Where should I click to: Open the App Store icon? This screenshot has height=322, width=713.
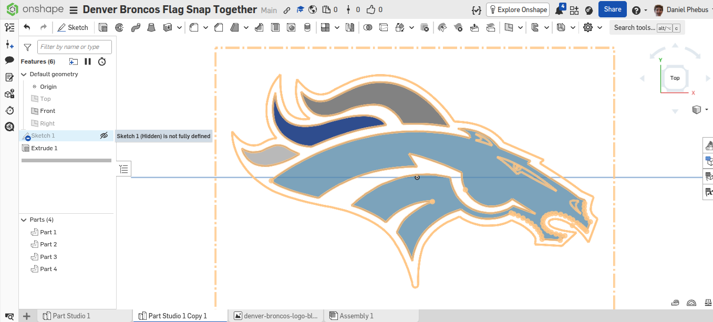tap(574, 10)
